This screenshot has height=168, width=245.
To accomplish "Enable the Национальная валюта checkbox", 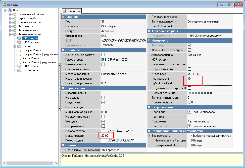I will click(x=103, y=55).
